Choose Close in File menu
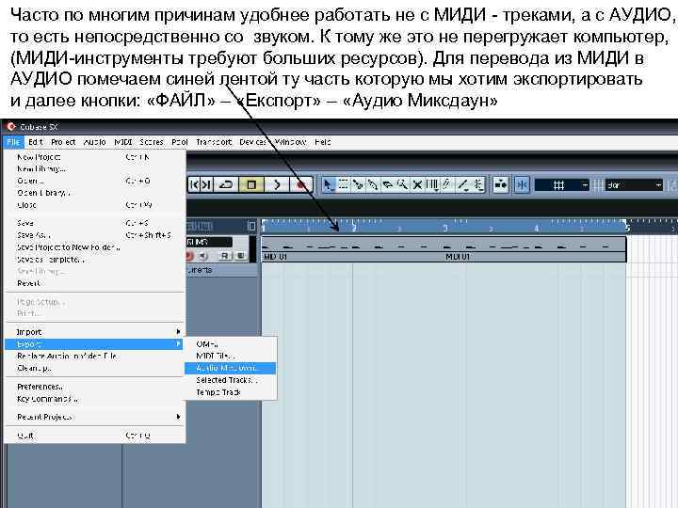 point(95,205)
